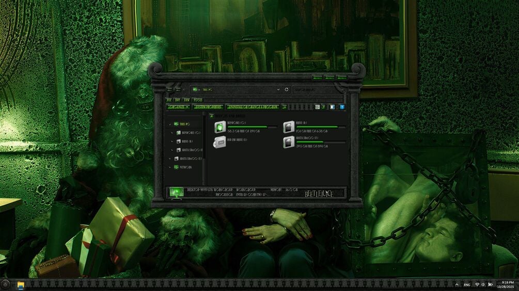Open the address bar history dropdown
519x291 pixels.
coord(278,90)
